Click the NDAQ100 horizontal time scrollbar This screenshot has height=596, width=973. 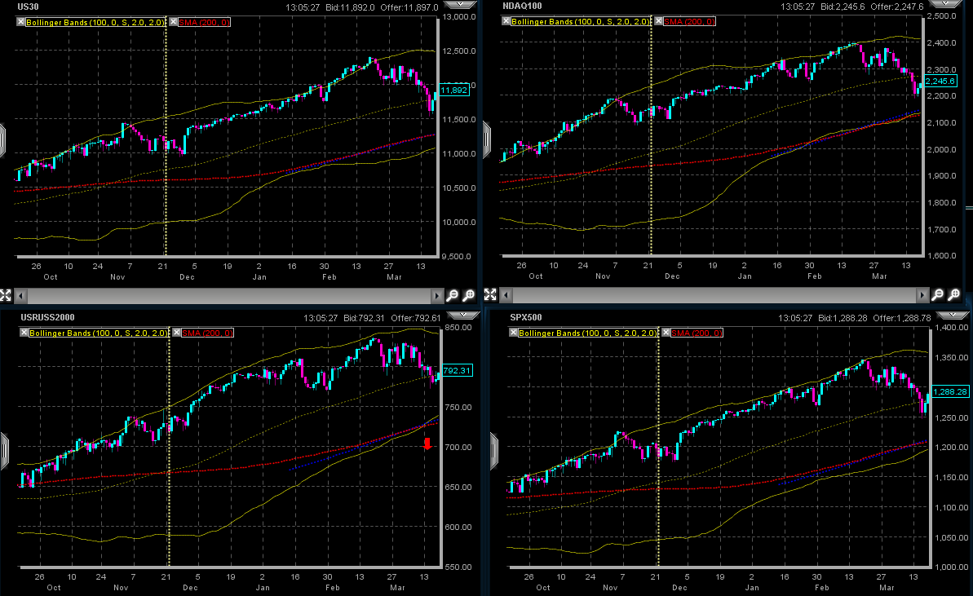pyautogui.click(x=714, y=295)
